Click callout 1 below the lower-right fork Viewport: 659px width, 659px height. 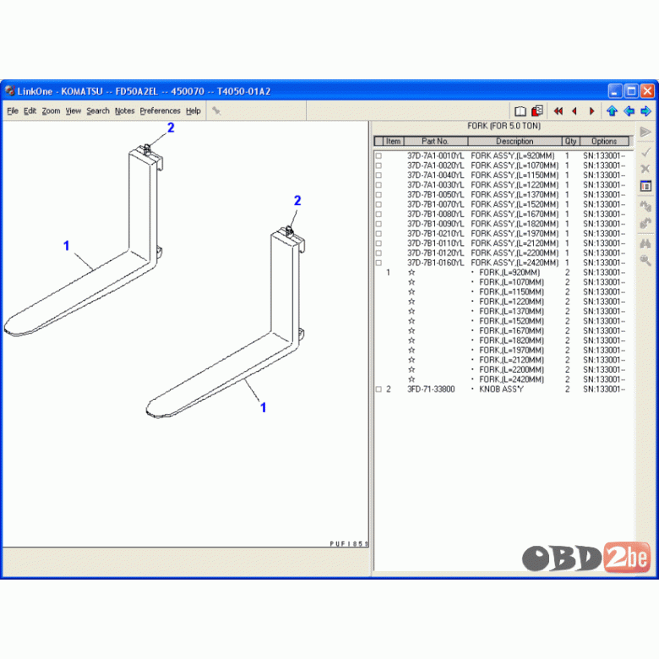click(263, 407)
